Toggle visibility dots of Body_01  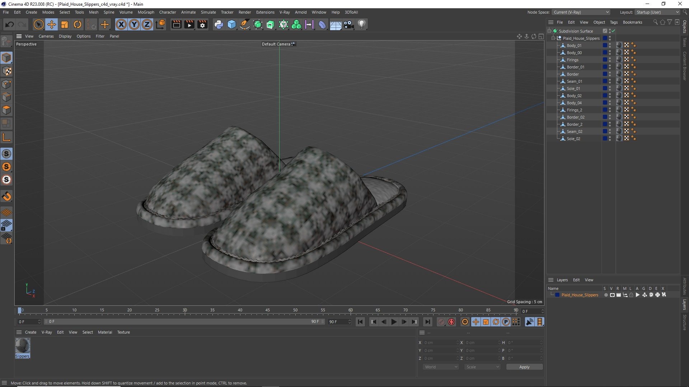pos(610,46)
